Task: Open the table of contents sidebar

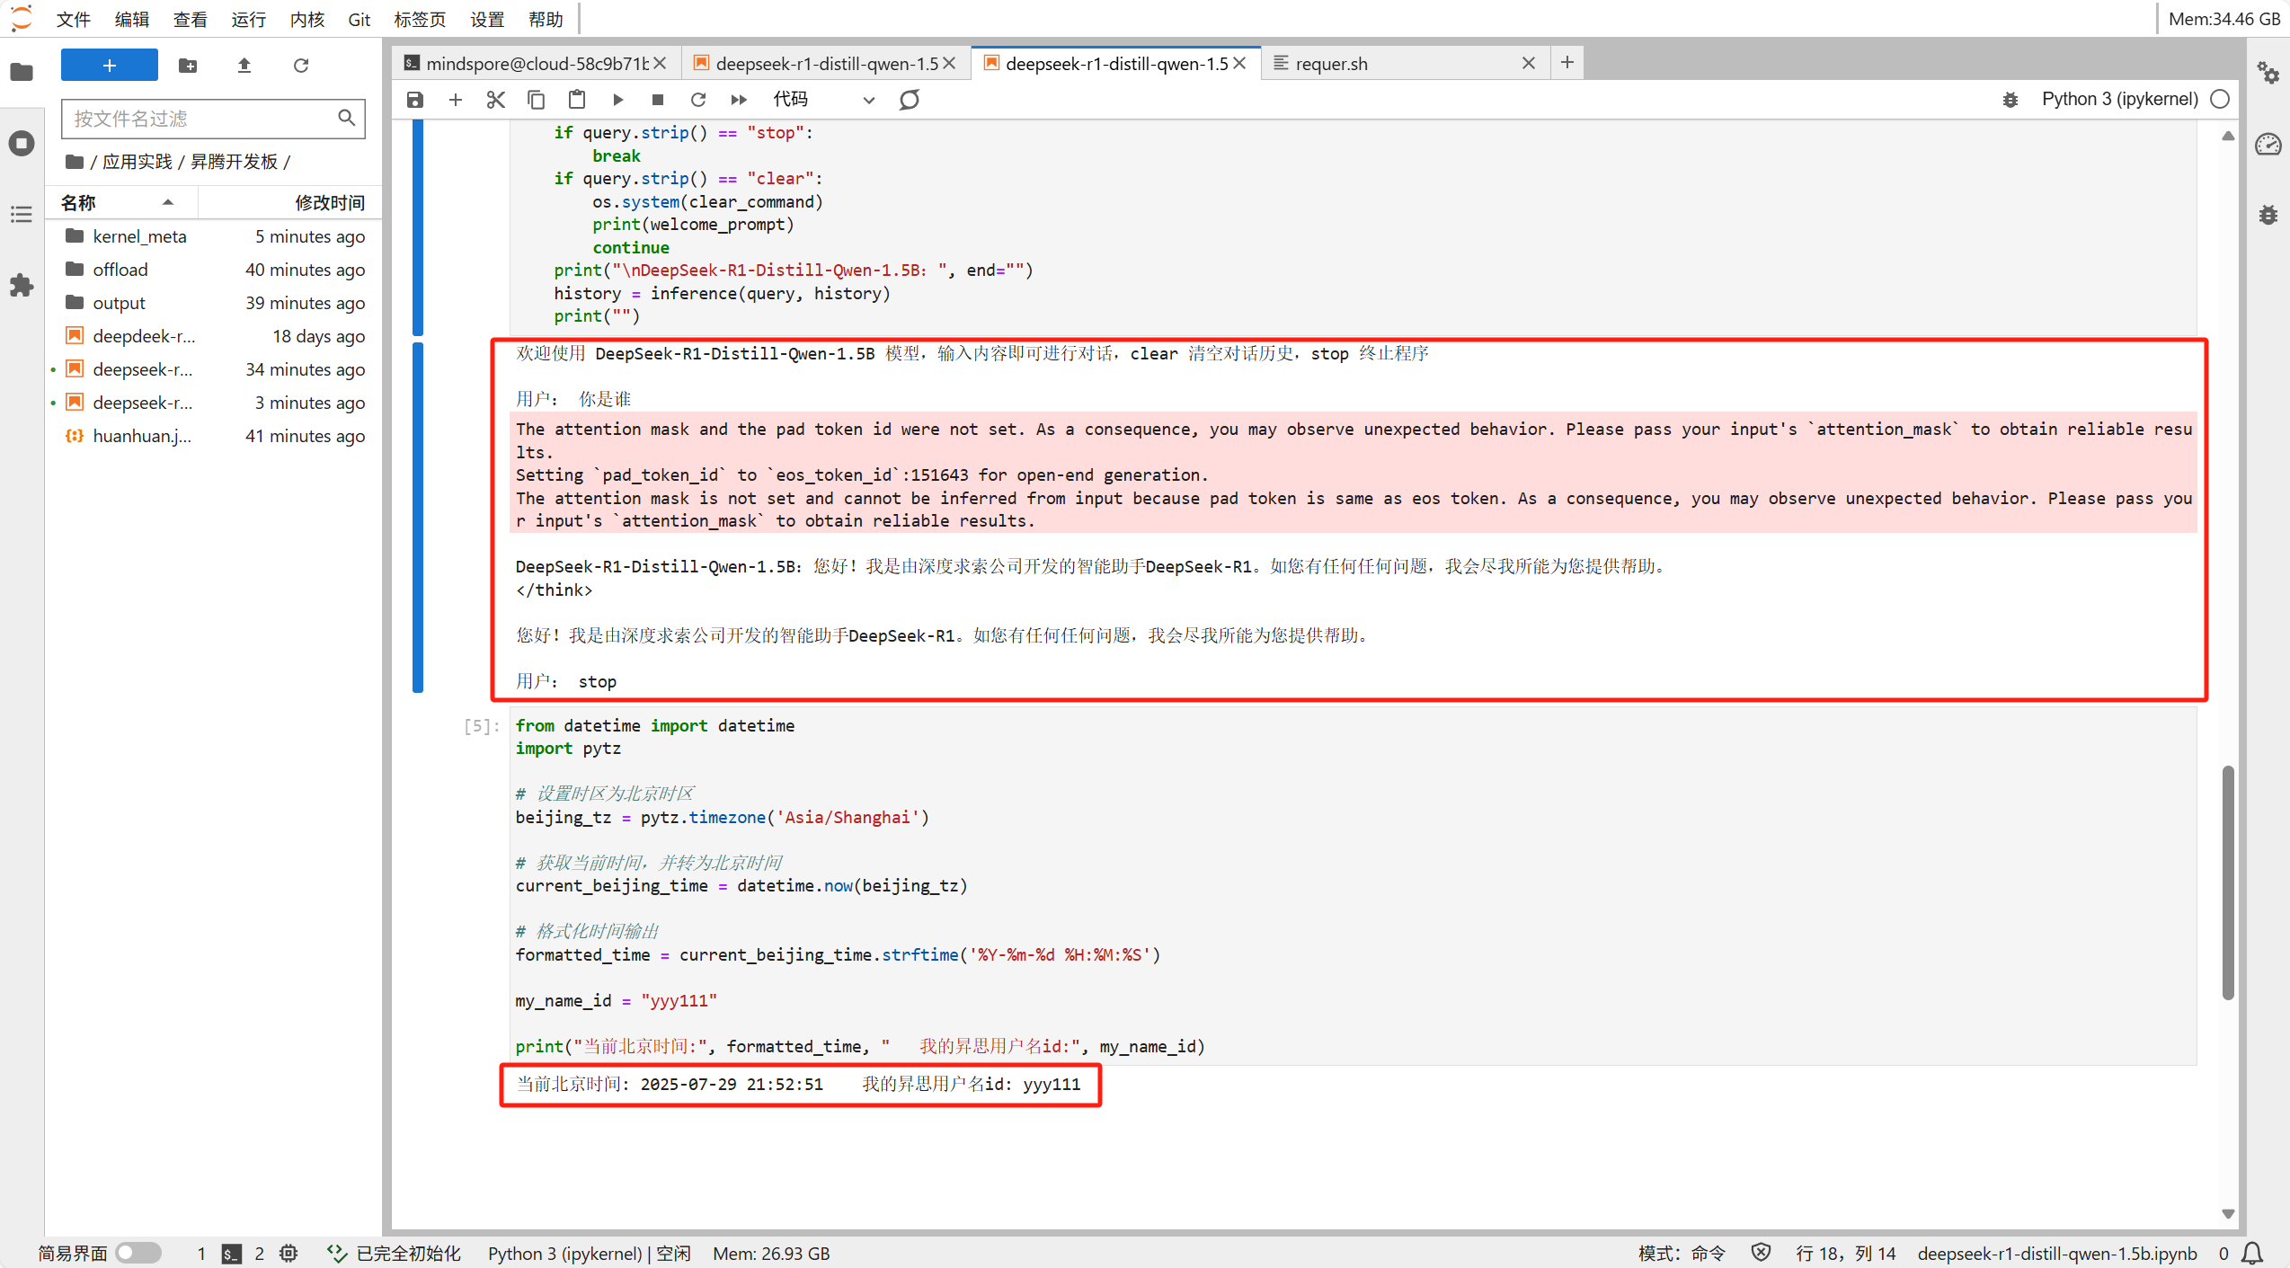Action: 22,214
